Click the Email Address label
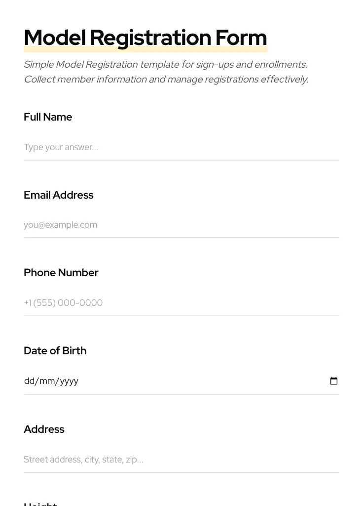This screenshot has width=363, height=506. click(x=58, y=195)
